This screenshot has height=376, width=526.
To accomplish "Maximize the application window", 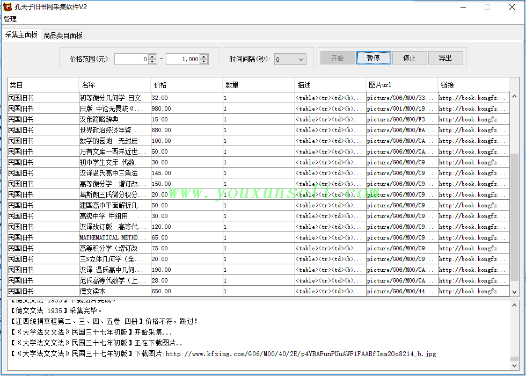I will [487, 7].
